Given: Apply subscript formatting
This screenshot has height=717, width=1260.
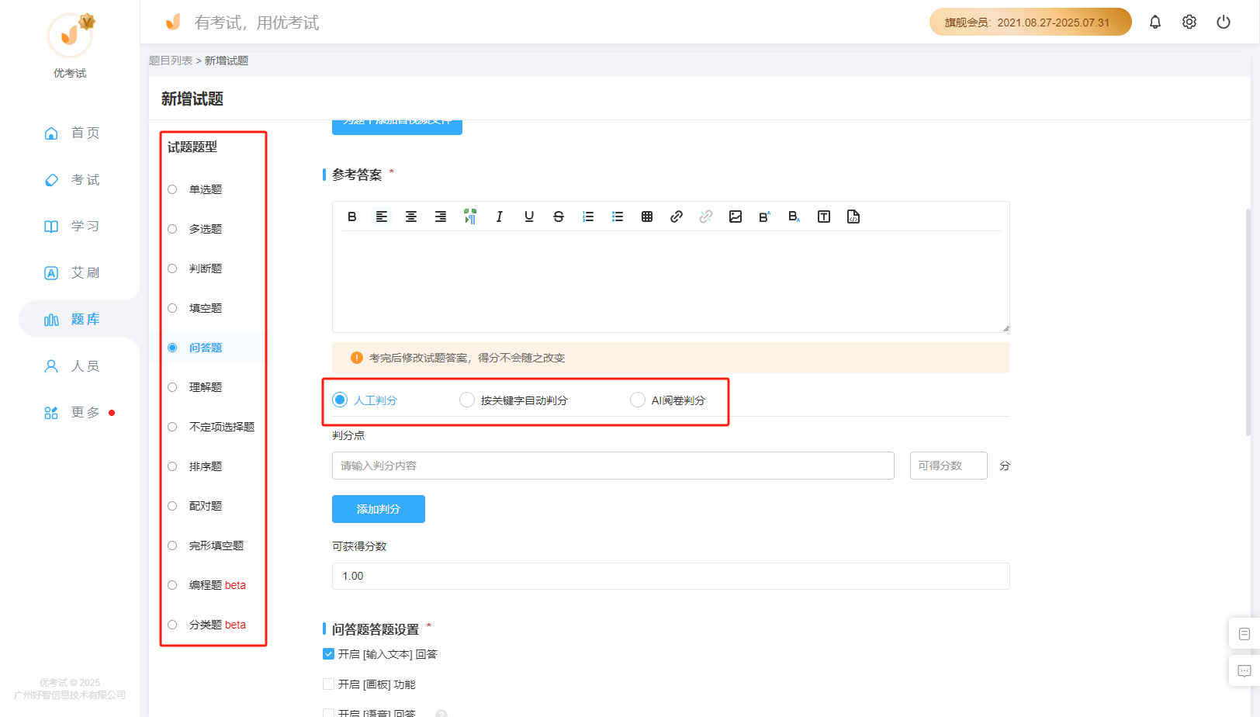Looking at the screenshot, I should [794, 216].
